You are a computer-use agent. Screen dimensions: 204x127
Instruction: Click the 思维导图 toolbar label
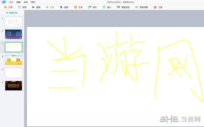point(143,7)
